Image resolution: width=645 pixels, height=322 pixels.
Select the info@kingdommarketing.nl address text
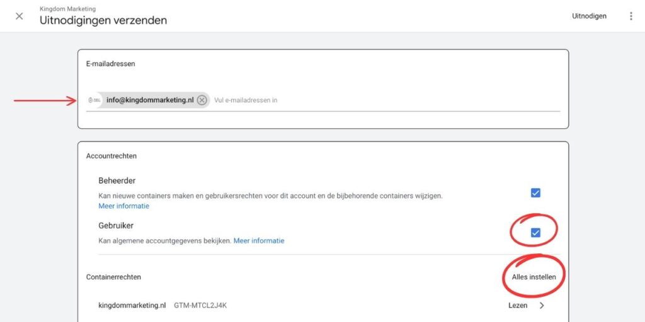point(150,100)
